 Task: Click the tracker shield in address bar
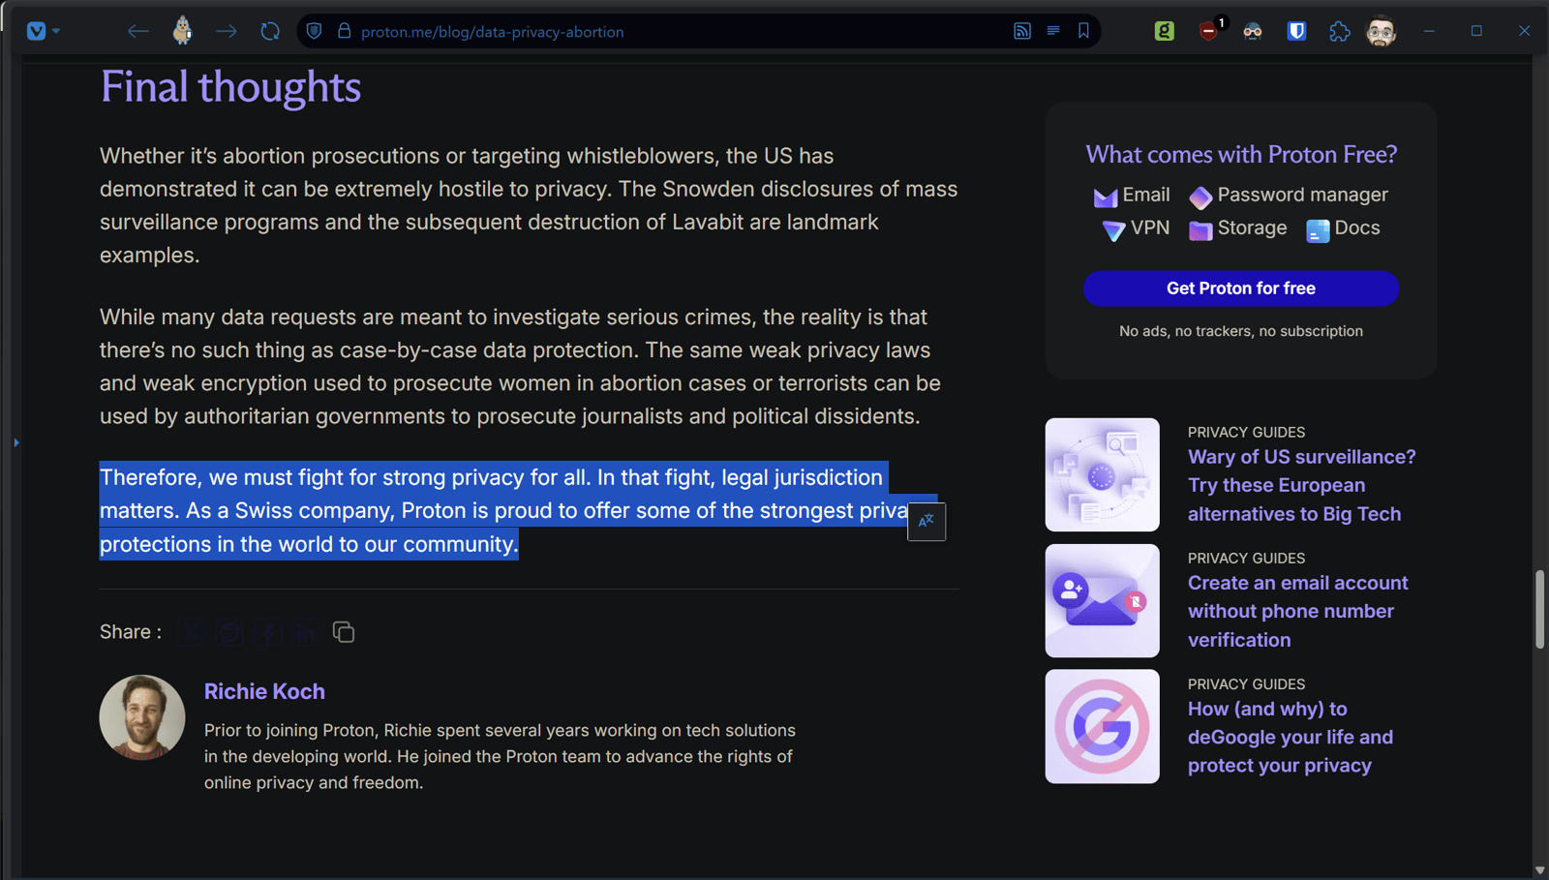[x=315, y=31]
